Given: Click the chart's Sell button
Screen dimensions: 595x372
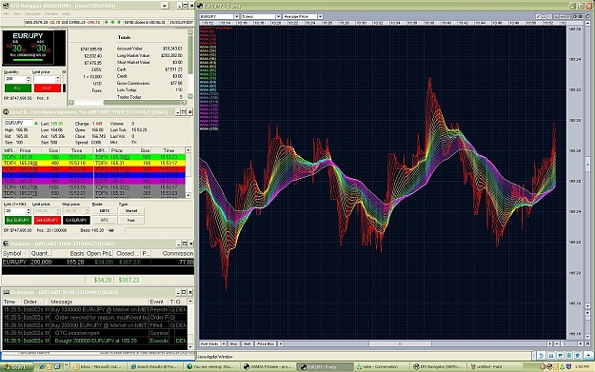Looking at the screenshot, I should (x=248, y=344).
